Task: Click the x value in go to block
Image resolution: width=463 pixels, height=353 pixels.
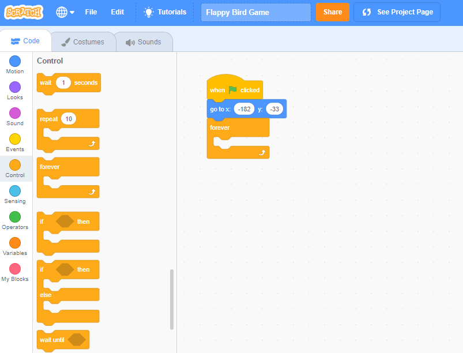Action: (x=244, y=109)
